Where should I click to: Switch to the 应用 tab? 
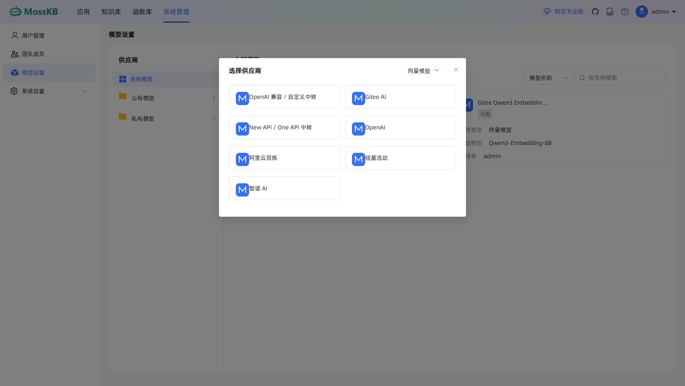click(x=84, y=12)
